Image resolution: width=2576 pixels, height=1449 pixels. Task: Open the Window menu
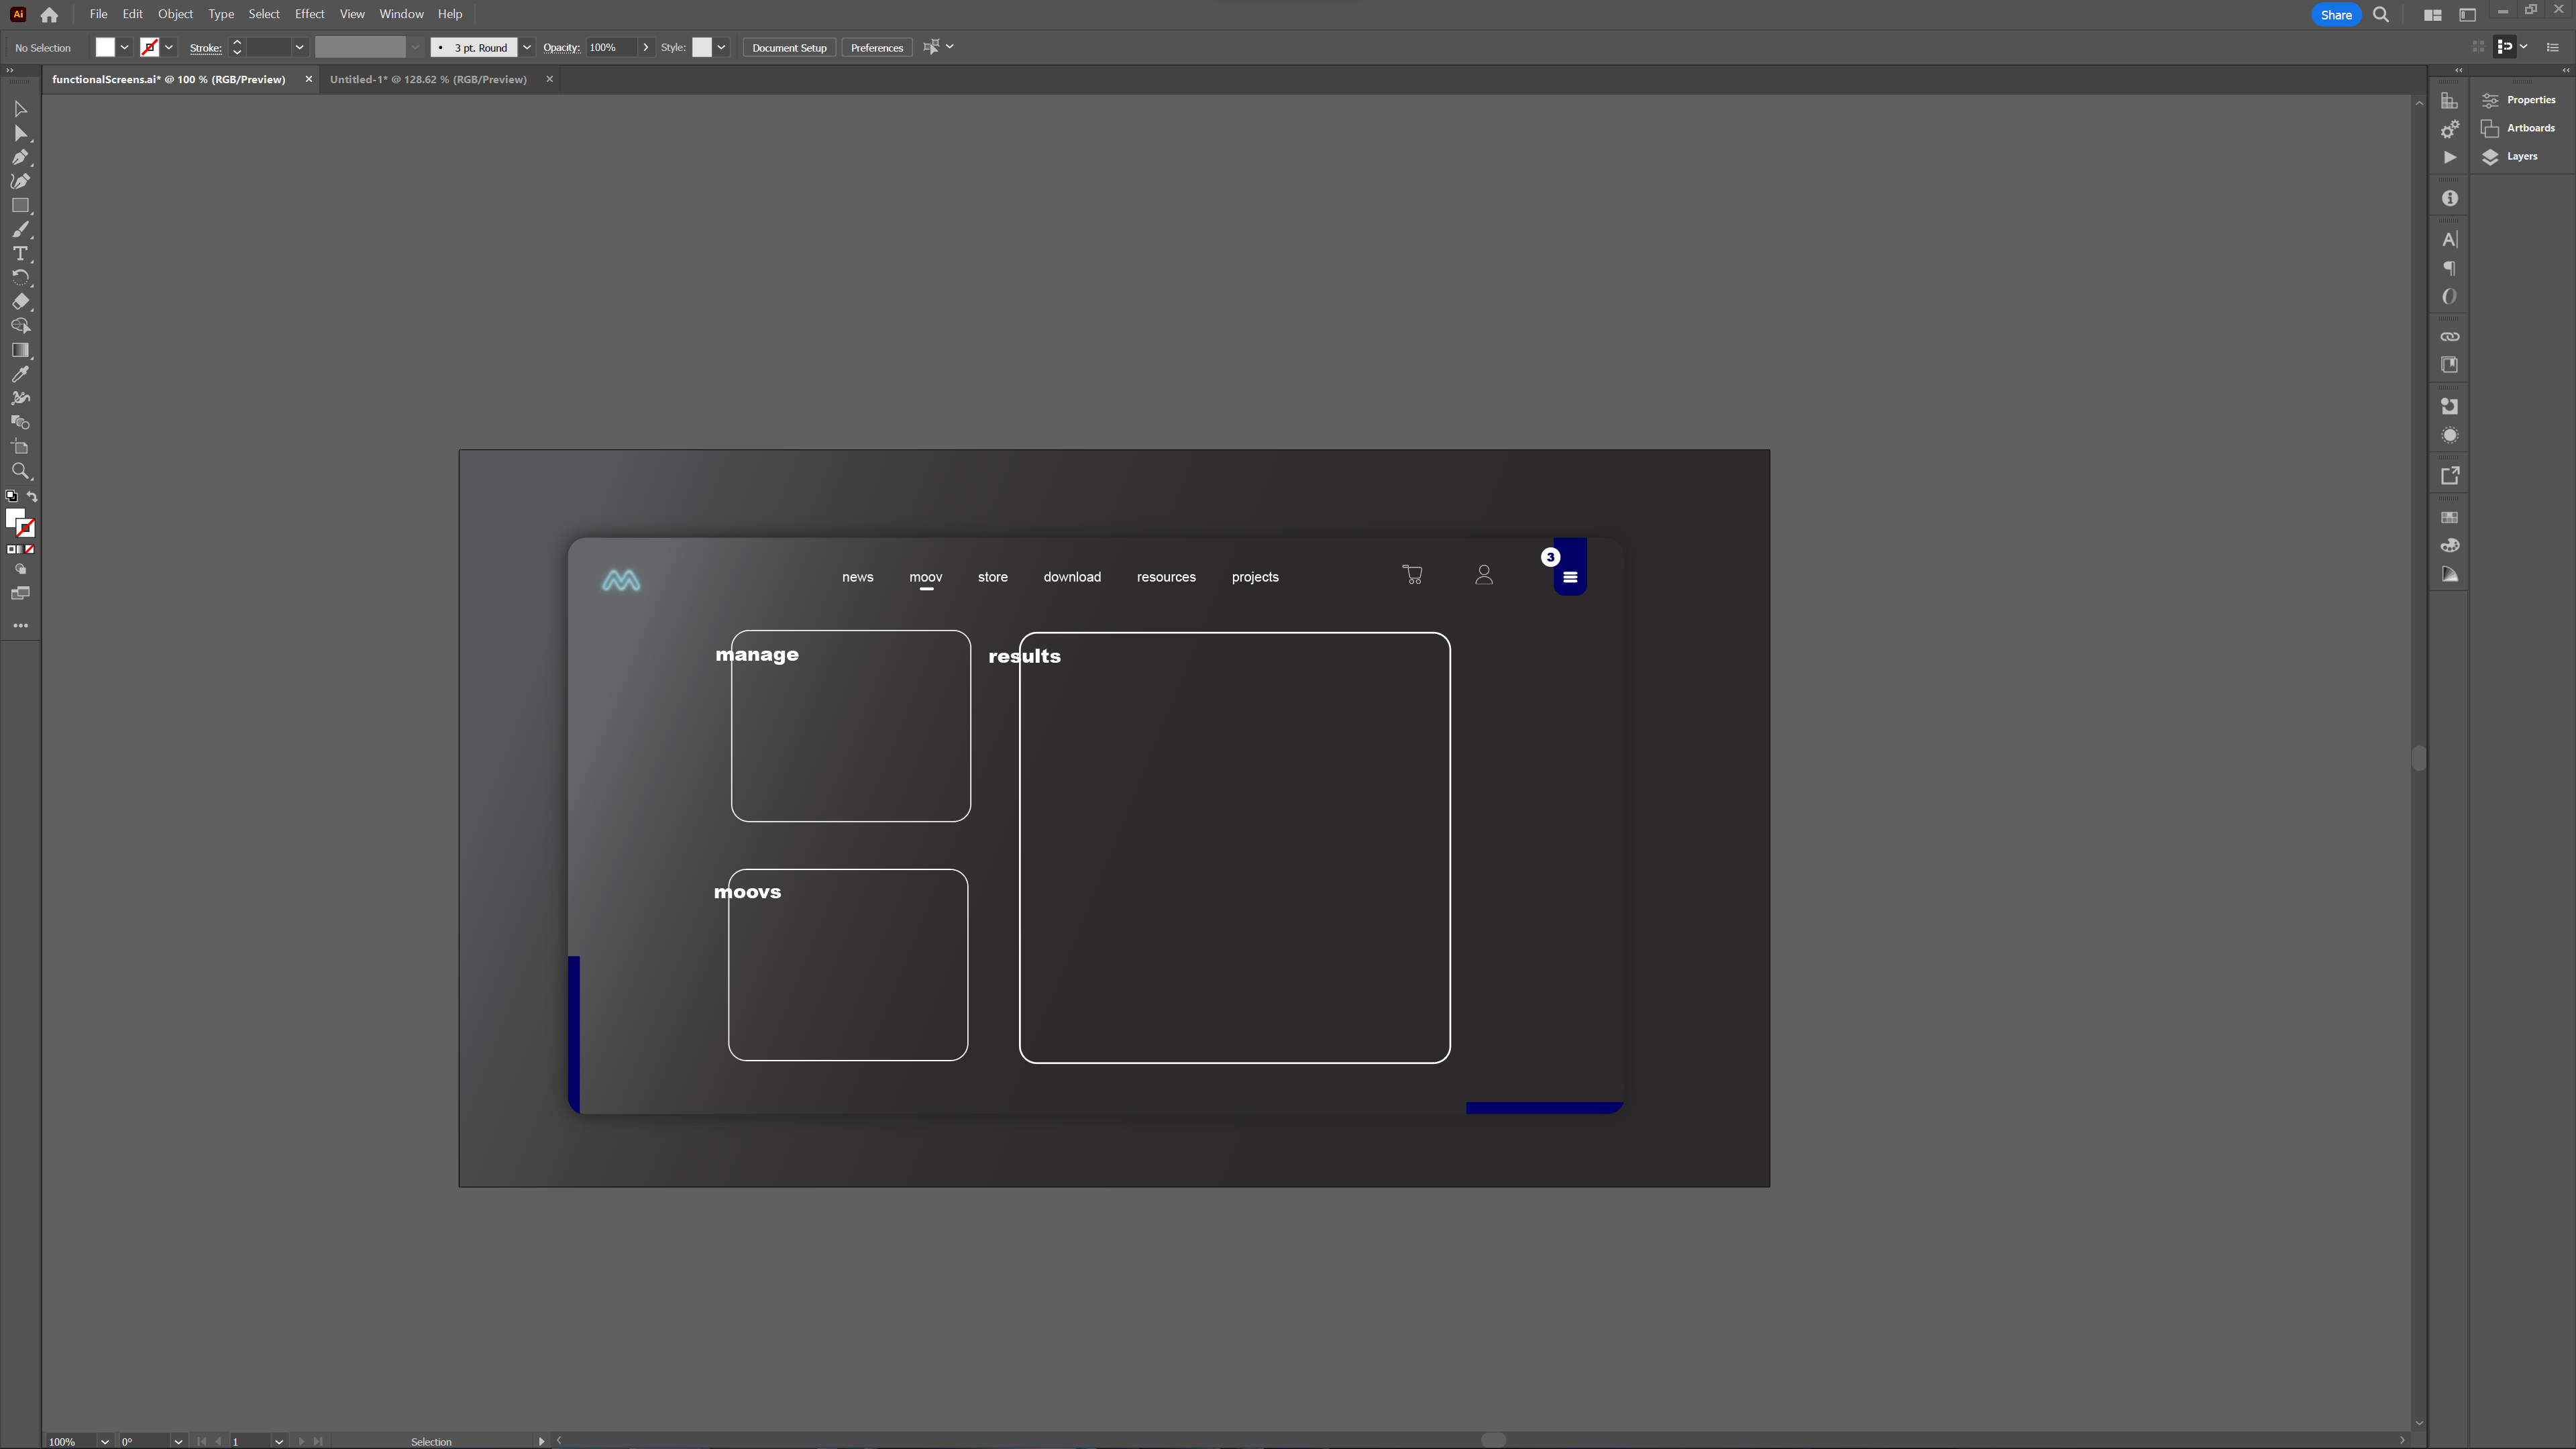(x=401, y=14)
